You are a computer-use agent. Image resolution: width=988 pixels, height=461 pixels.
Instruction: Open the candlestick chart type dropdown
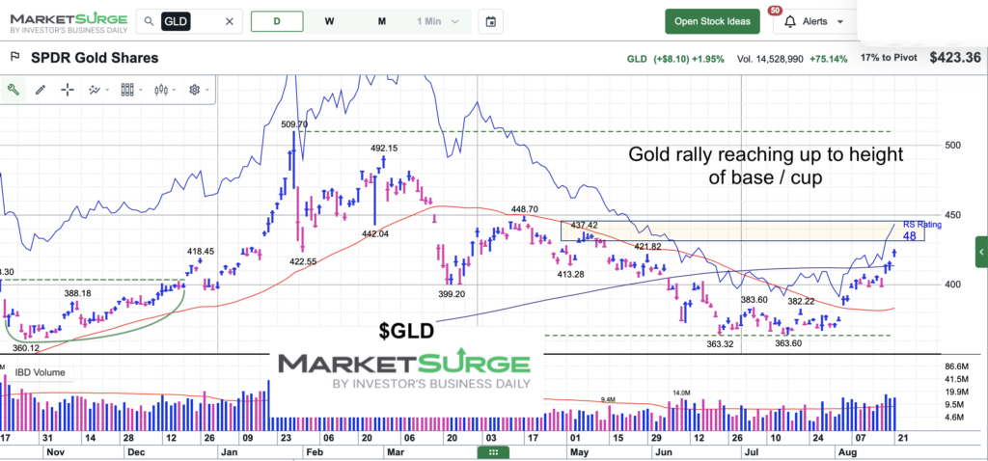pos(165,90)
